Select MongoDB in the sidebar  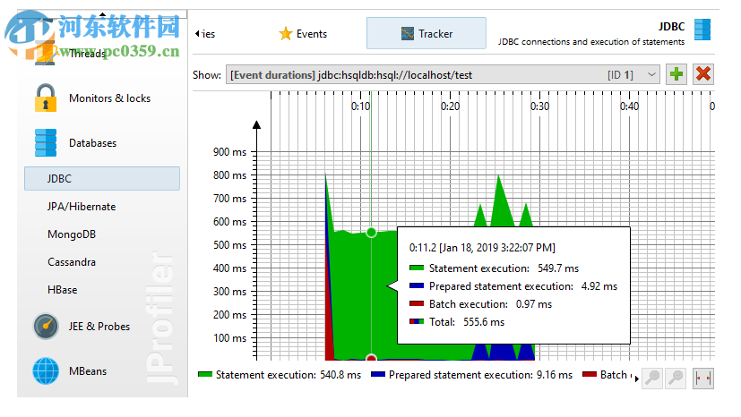(x=72, y=234)
